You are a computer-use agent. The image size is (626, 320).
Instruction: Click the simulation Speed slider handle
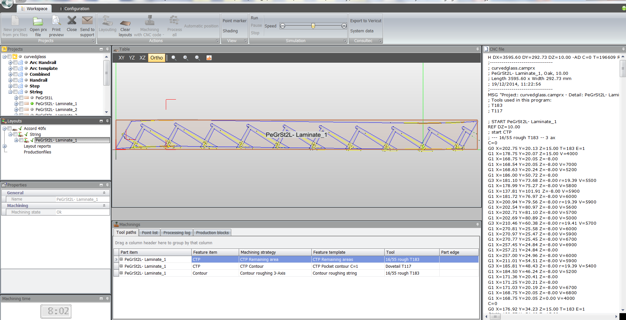(313, 26)
